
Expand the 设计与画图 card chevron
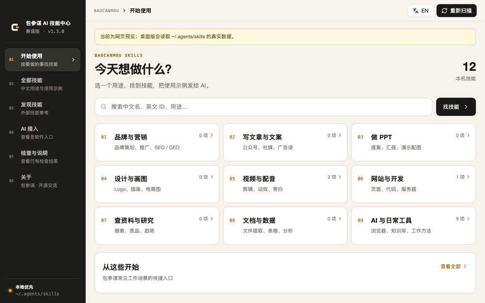click(x=212, y=177)
